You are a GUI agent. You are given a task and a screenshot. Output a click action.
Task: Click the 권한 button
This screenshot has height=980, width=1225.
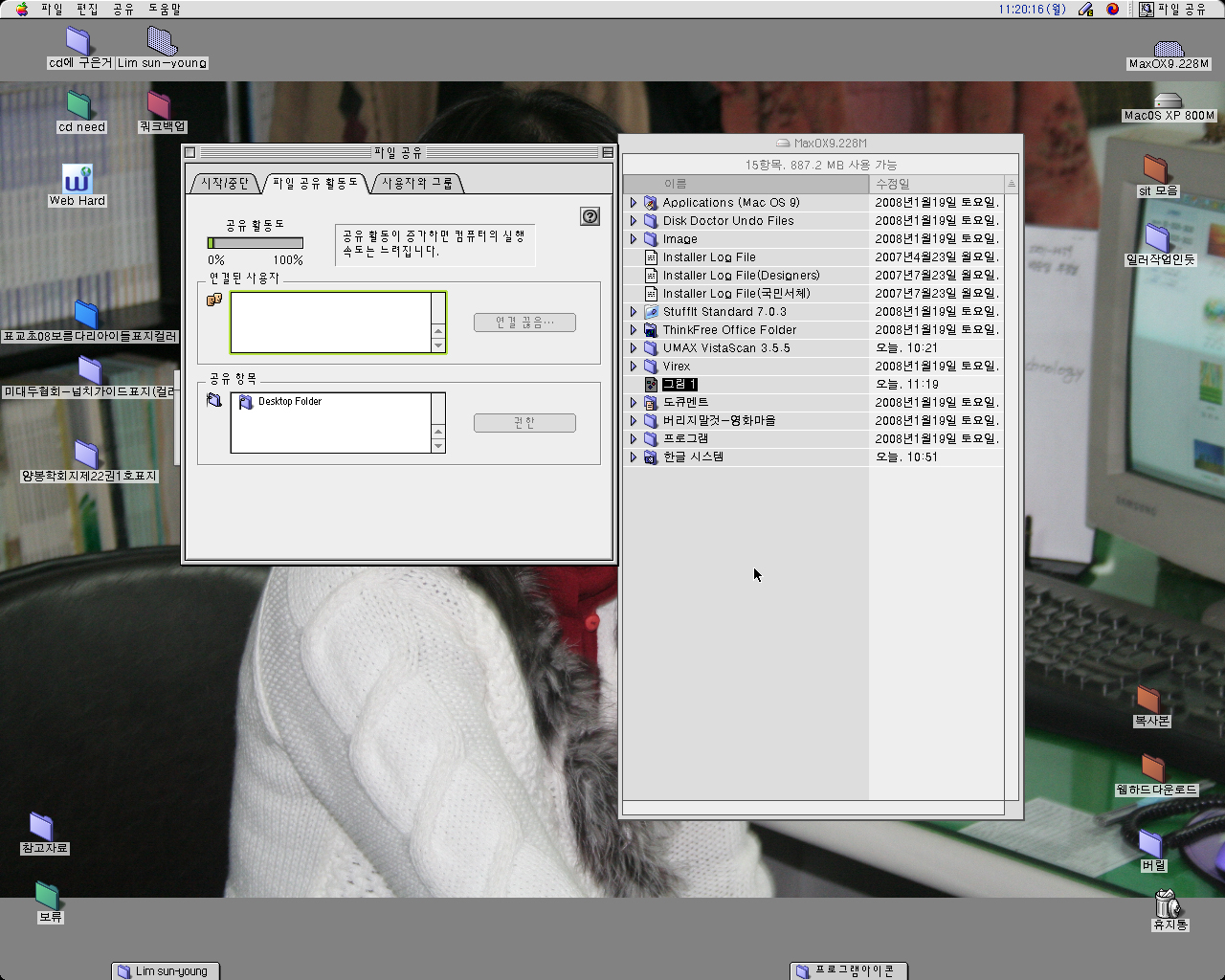click(x=524, y=423)
